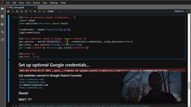Click the 'List websites owned in Google Search Console:' heading

click(x=50, y=75)
